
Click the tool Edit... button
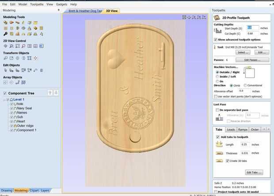pyautogui.click(x=262, y=52)
